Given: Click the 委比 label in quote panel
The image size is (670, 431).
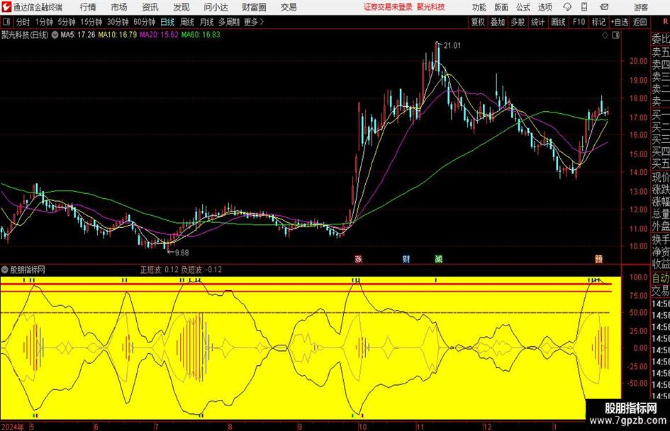Looking at the screenshot, I should pos(661,39).
